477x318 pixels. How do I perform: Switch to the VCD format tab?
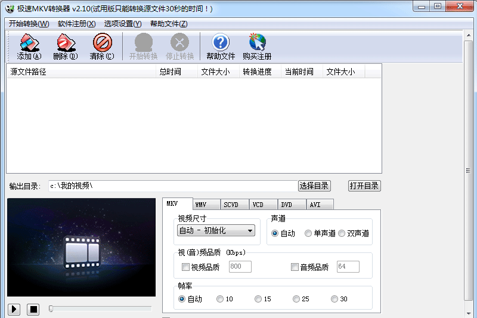tap(263, 205)
